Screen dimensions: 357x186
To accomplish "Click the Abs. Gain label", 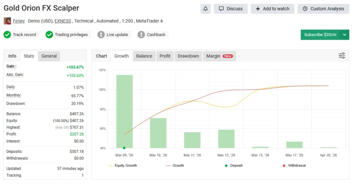I will pos(15,75).
